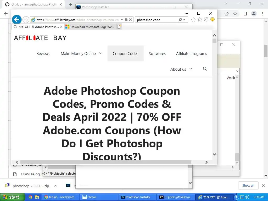This screenshot has width=268, height=201.
Task: Click the IE page scroll down arrow
Action: [214, 154]
